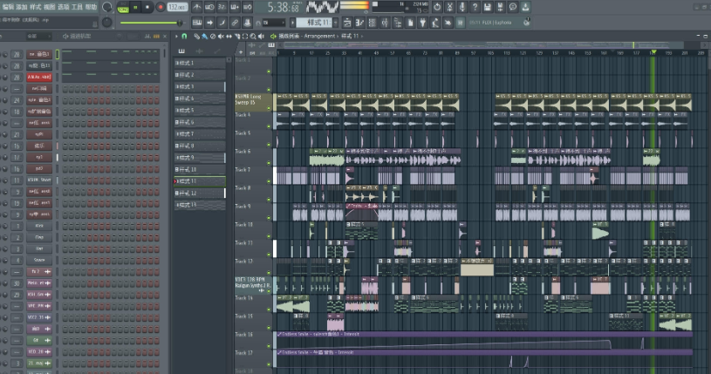Open the 样式 menu in menu bar
711x374 pixels.
36,6
